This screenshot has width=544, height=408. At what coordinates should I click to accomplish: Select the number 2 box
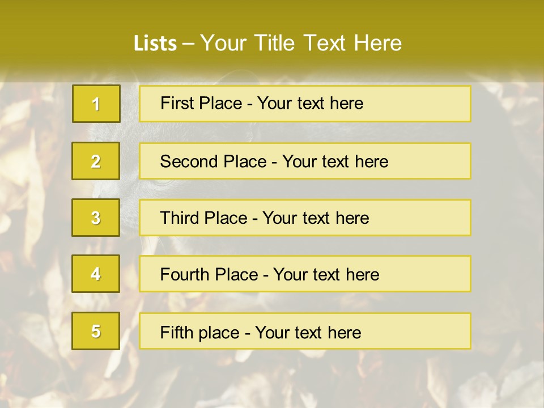[x=96, y=161]
